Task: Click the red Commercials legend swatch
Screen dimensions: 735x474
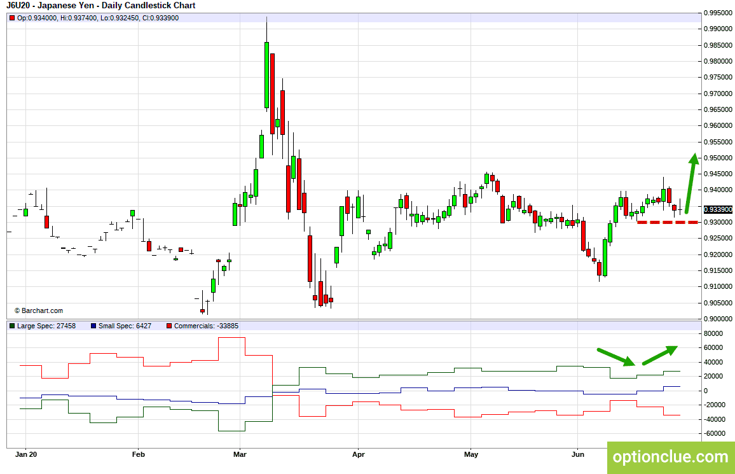Action: coord(169,326)
